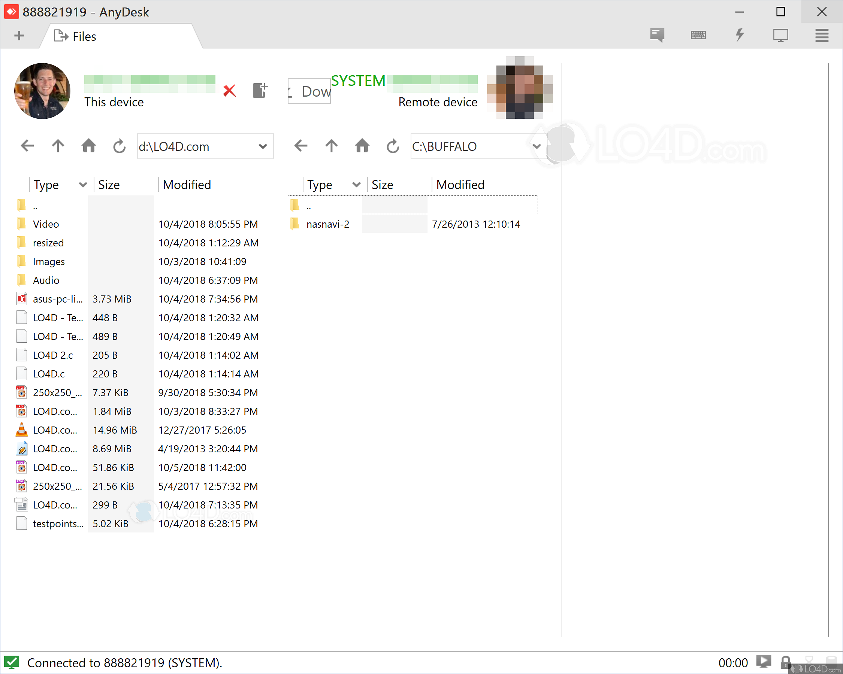Image resolution: width=843 pixels, height=674 pixels.
Task: Open the hamburger main menu
Action: click(822, 35)
